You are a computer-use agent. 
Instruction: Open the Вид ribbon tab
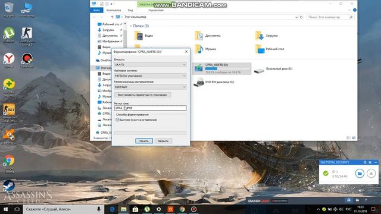coord(130,10)
